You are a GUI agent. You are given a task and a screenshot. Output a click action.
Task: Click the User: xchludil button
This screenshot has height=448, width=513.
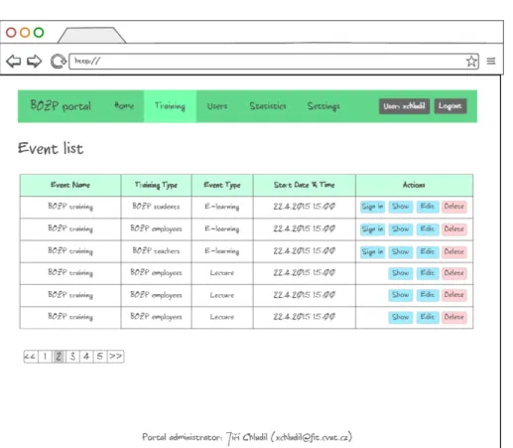click(x=404, y=106)
